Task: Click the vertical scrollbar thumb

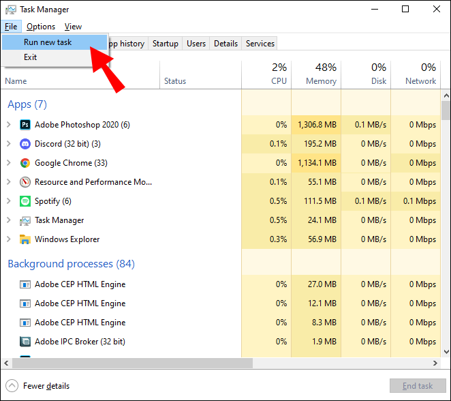Action: (446, 110)
